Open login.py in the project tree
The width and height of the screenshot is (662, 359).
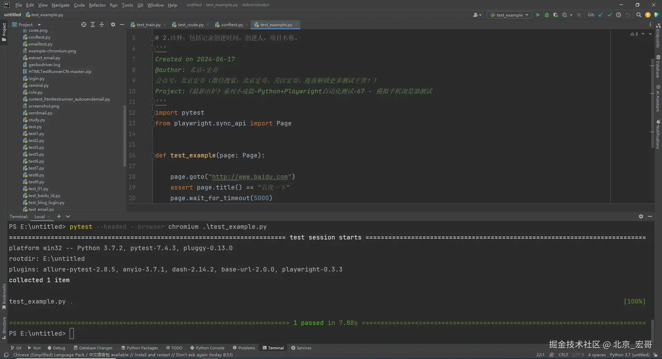37,79
